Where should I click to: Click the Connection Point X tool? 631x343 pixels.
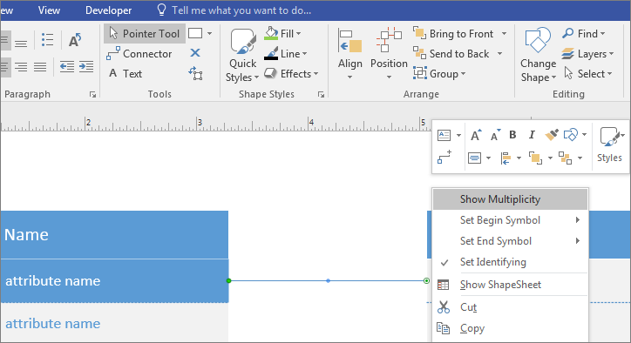[195, 53]
